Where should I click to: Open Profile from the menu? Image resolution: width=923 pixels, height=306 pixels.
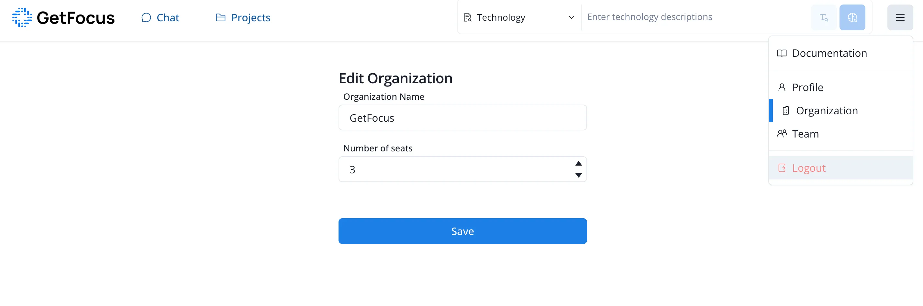click(x=840, y=87)
